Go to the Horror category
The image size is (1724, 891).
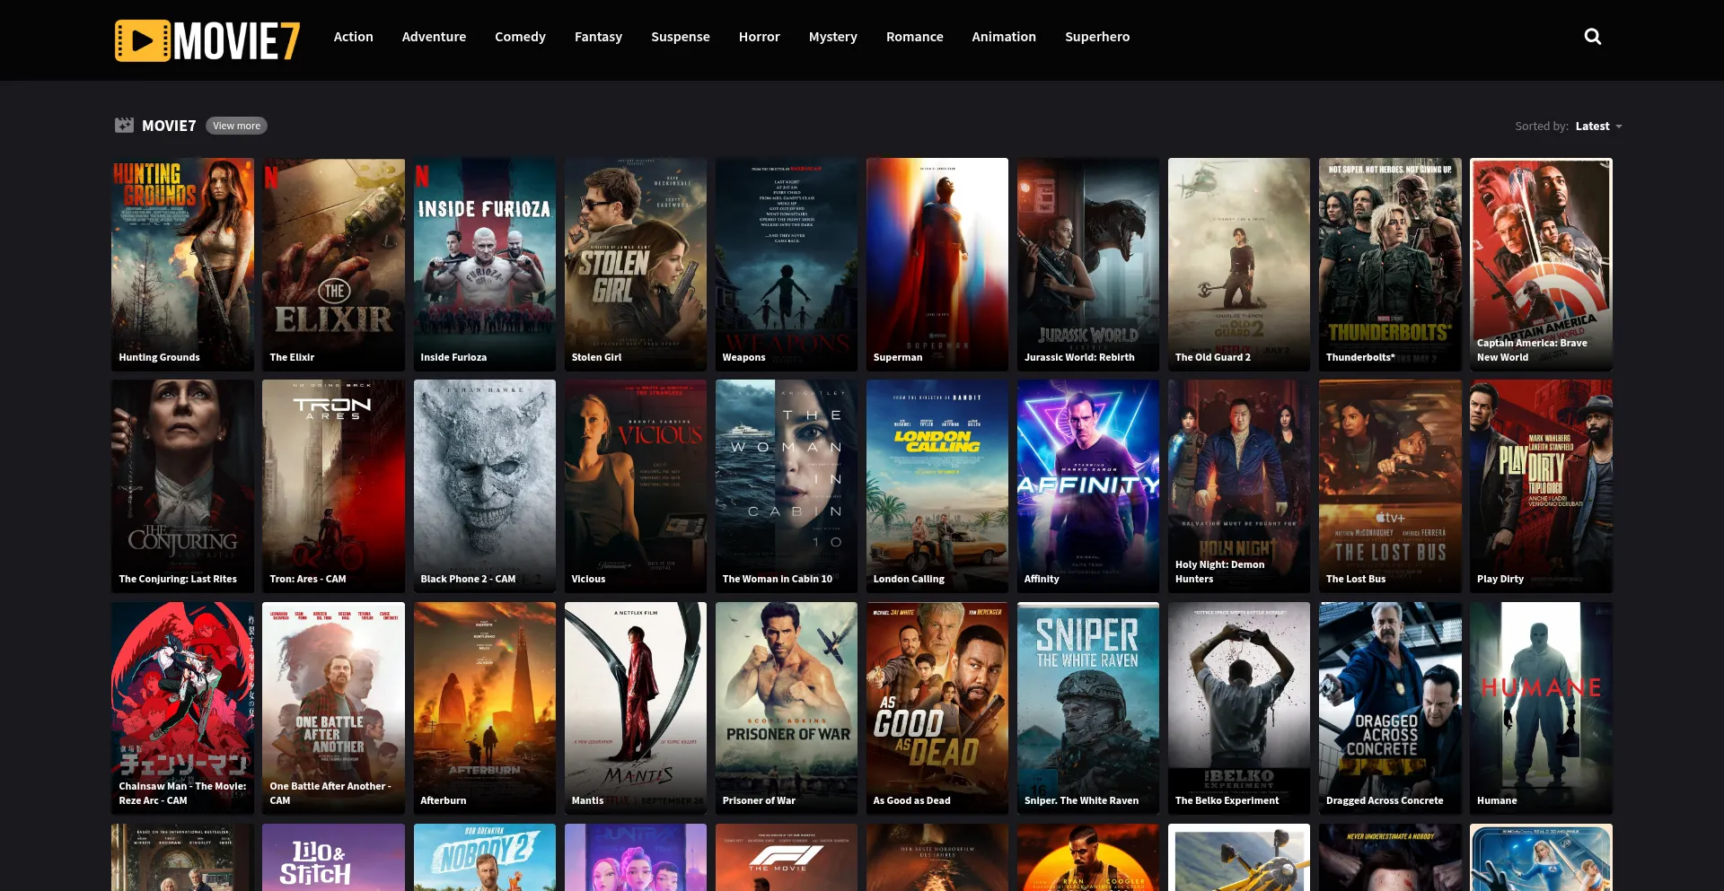coord(759,37)
